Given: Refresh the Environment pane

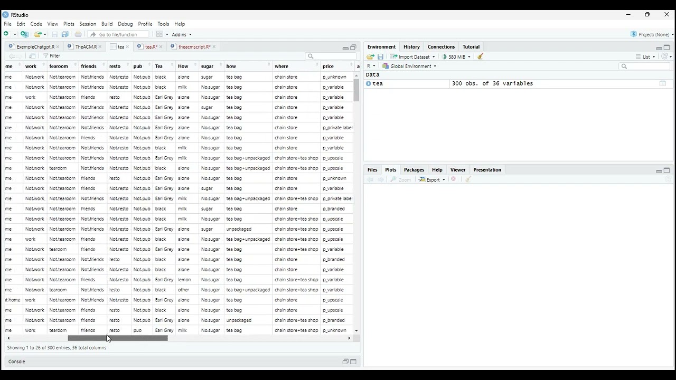Looking at the screenshot, I should pos(666,56).
